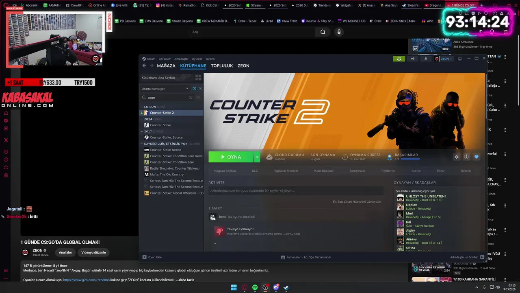The height and width of the screenshot is (293, 520).
Task: Click activity comment input field
Action: point(296,190)
